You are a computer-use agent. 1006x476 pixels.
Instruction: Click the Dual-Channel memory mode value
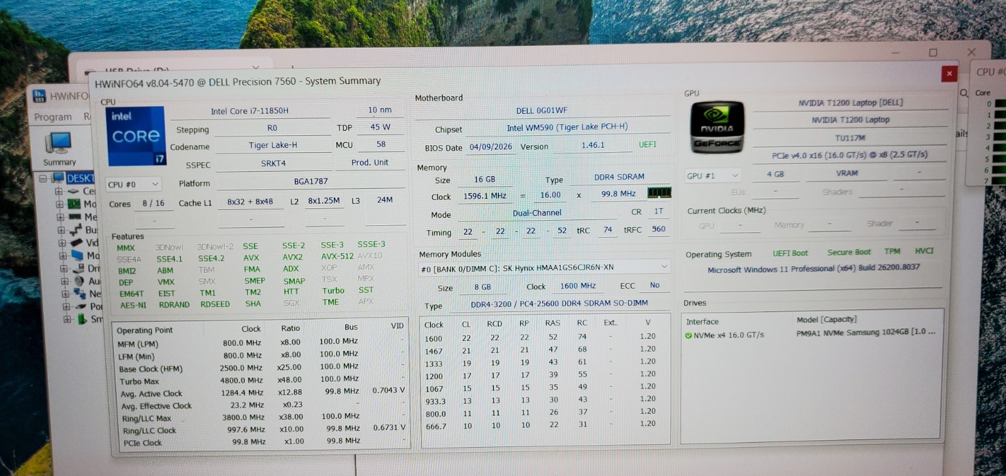(537, 213)
